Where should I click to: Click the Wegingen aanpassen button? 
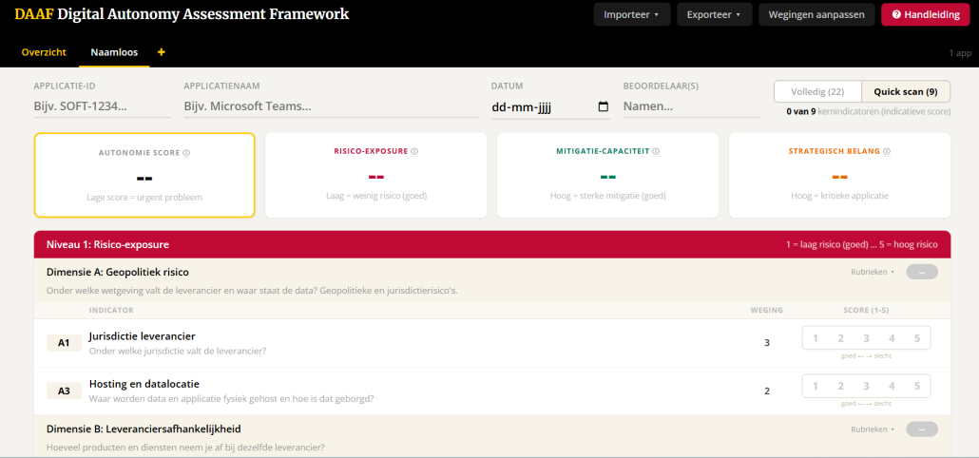point(816,14)
